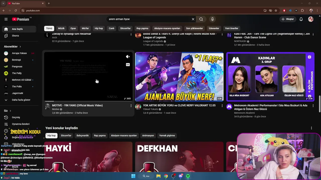Select Yeni öneriler chip
This screenshot has height=180, width=321.
231,28
